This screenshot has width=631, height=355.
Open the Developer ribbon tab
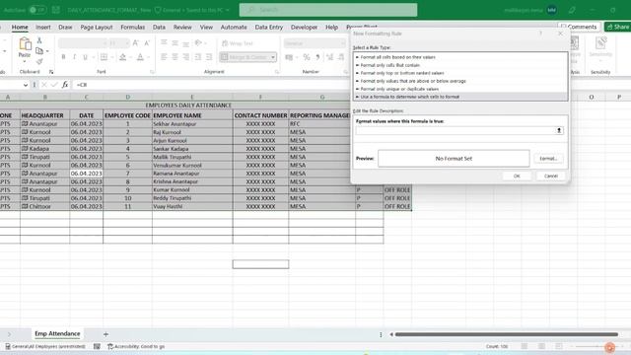(x=304, y=27)
